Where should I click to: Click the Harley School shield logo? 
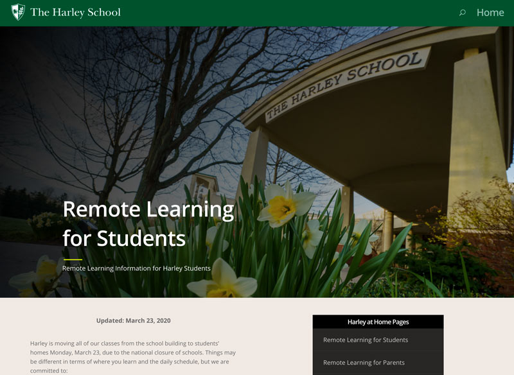coord(18,12)
